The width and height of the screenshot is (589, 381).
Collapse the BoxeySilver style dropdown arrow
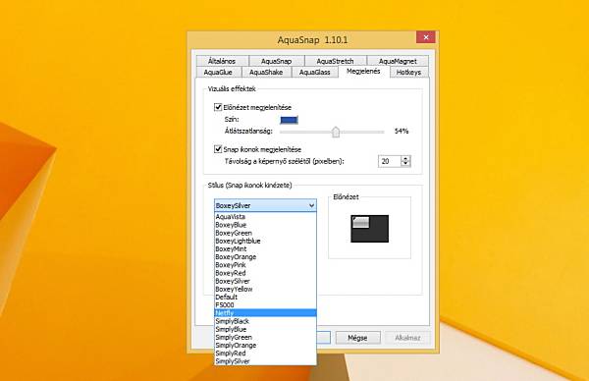tap(311, 205)
